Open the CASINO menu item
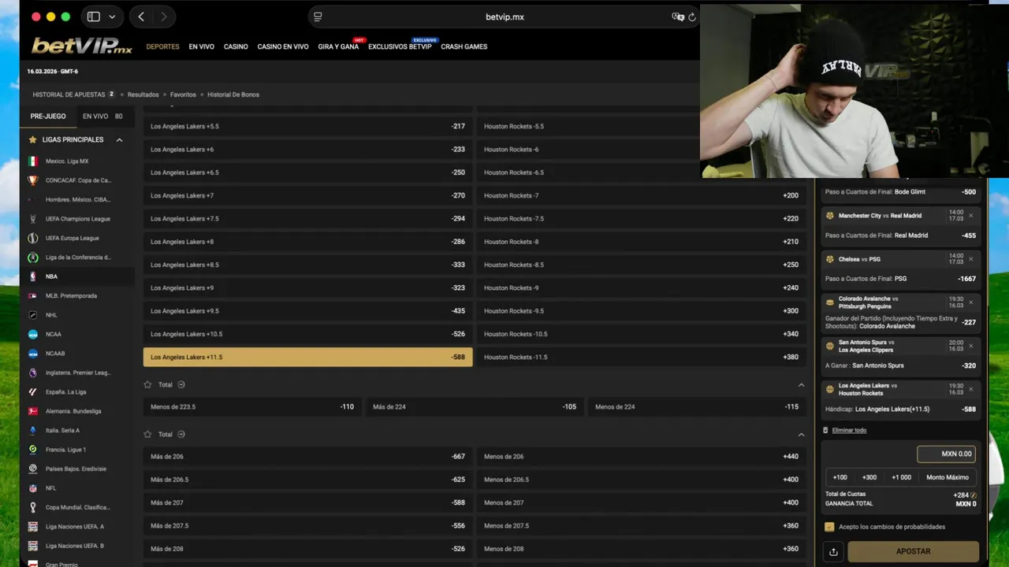 coord(236,46)
